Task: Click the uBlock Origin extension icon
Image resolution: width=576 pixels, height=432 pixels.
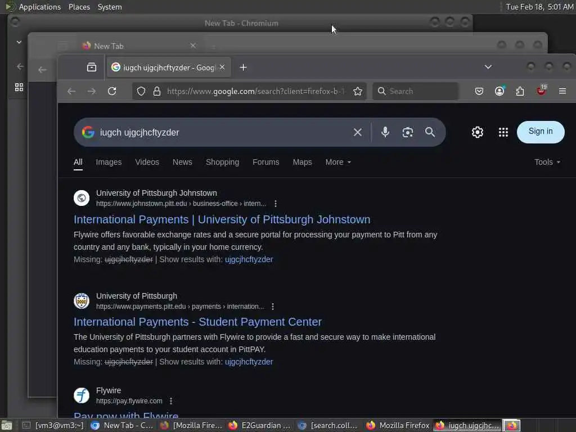Action: pos(541,91)
